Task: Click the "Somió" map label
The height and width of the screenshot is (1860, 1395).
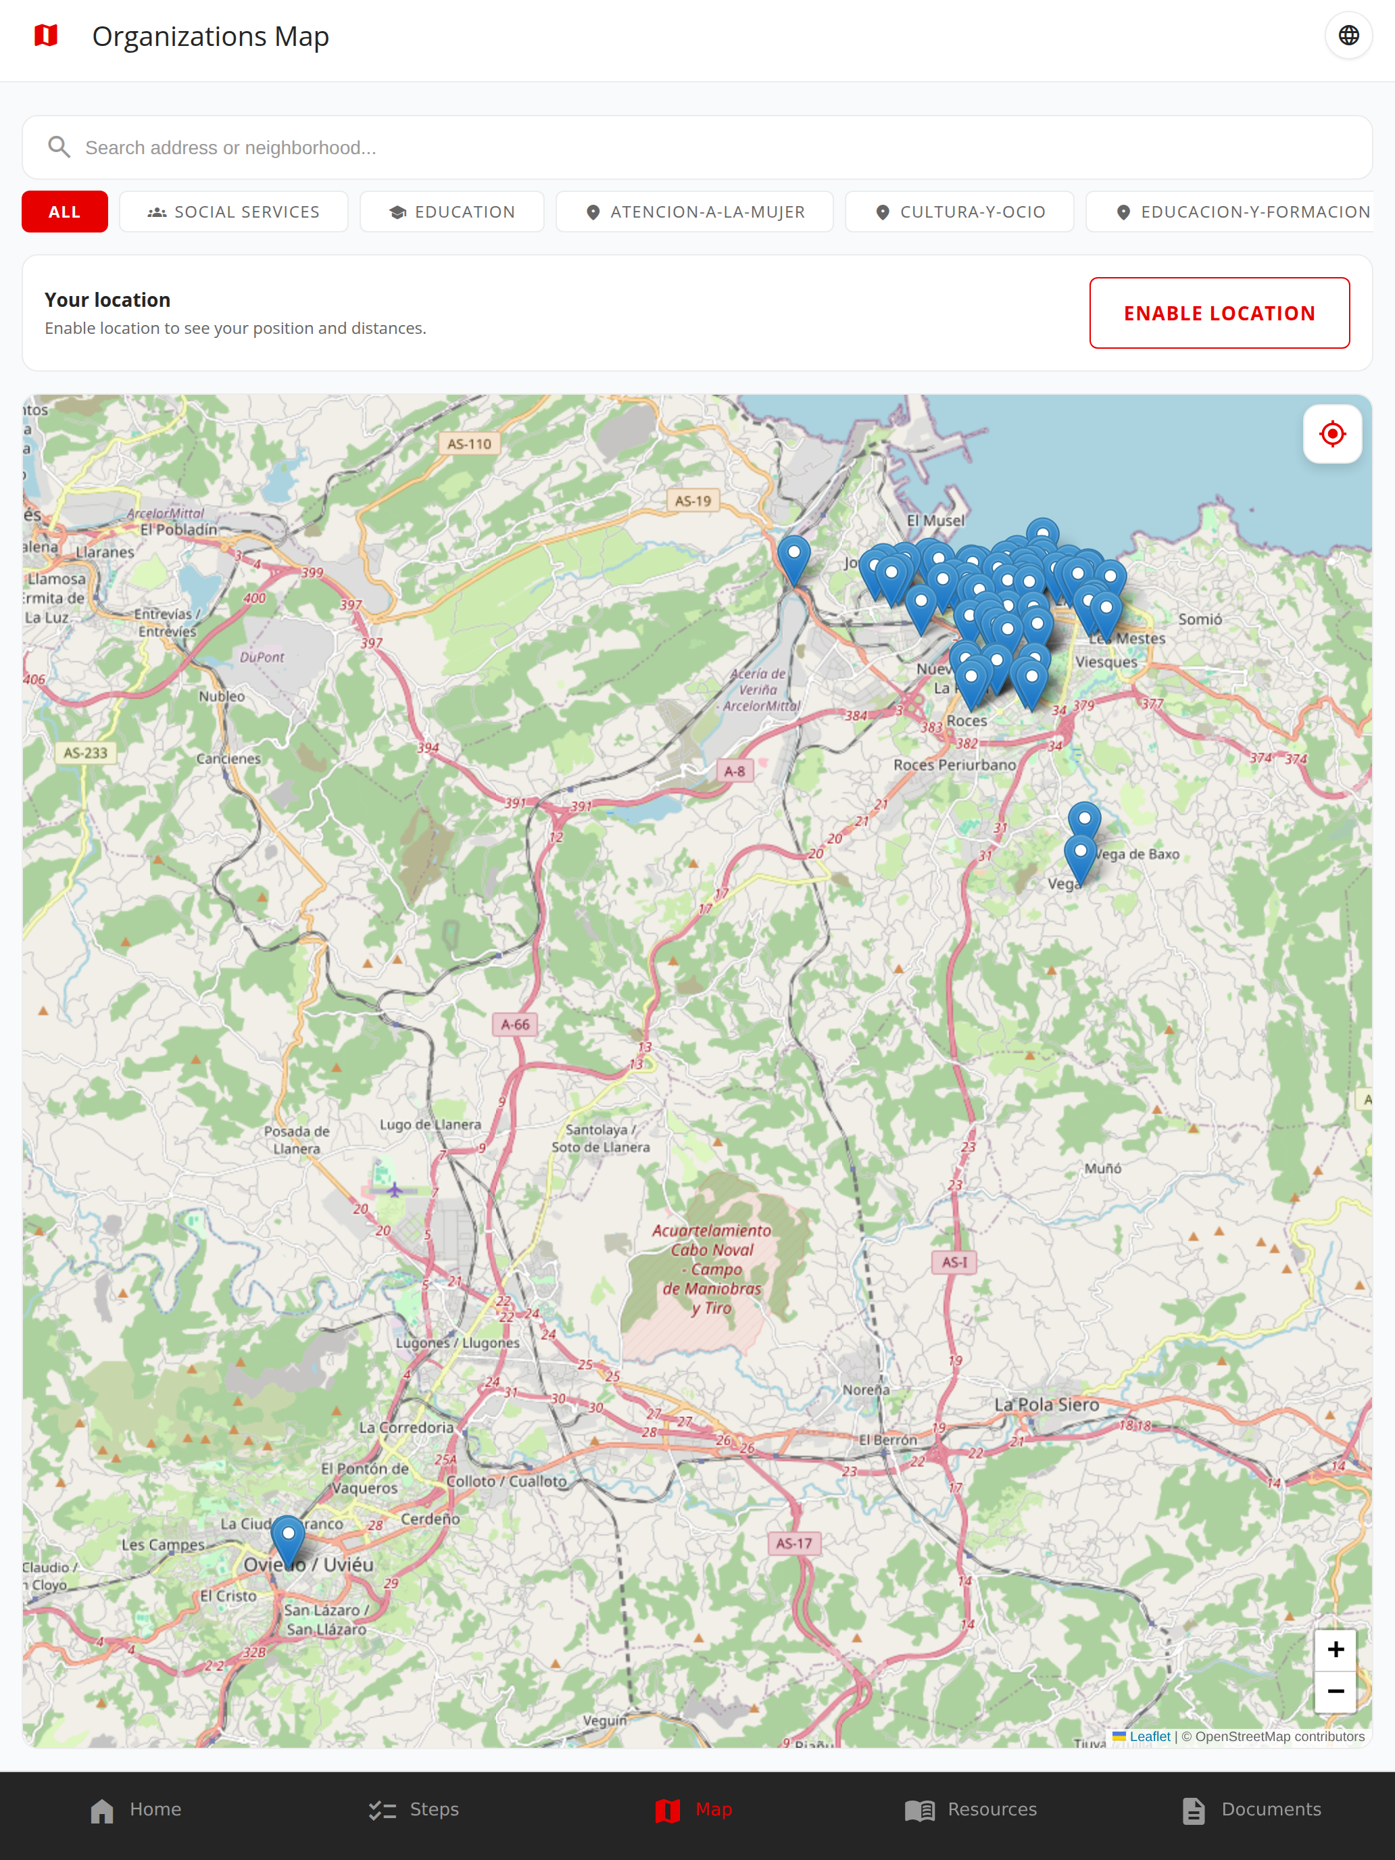Action: tap(1200, 619)
